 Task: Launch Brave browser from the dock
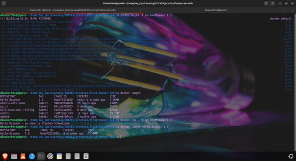(5, 156)
